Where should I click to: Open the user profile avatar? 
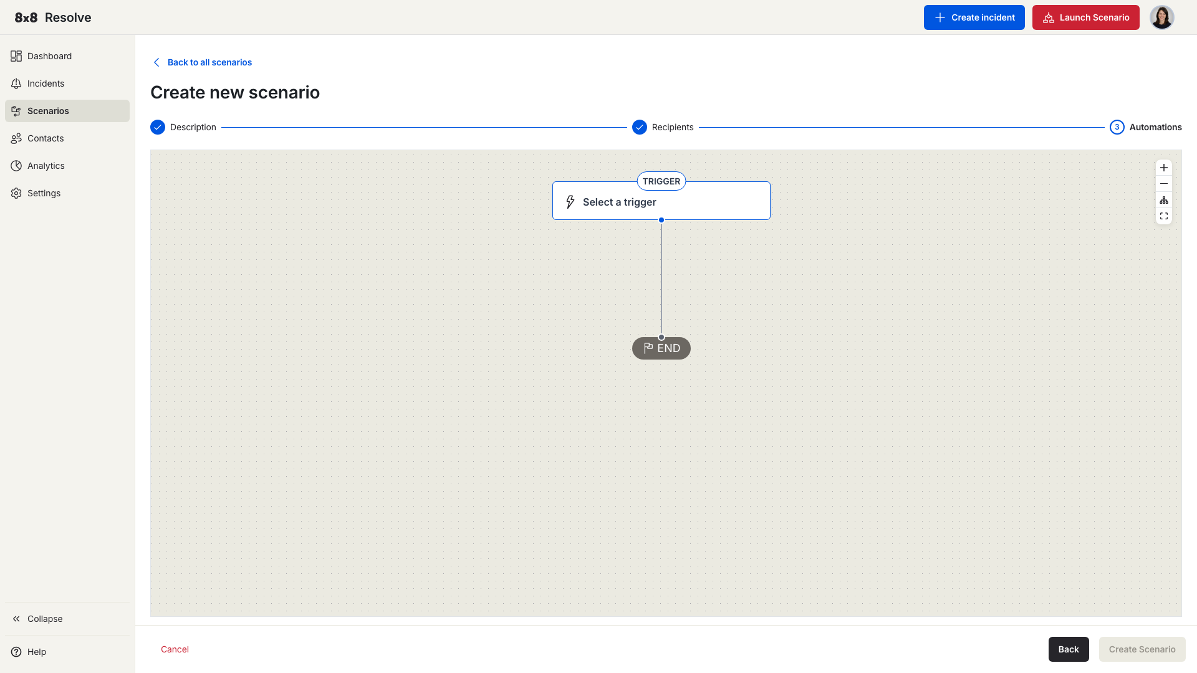click(x=1161, y=17)
